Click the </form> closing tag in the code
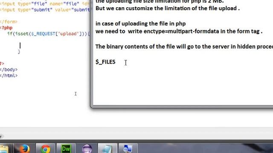The width and height of the screenshot is (273, 153). 9,22
